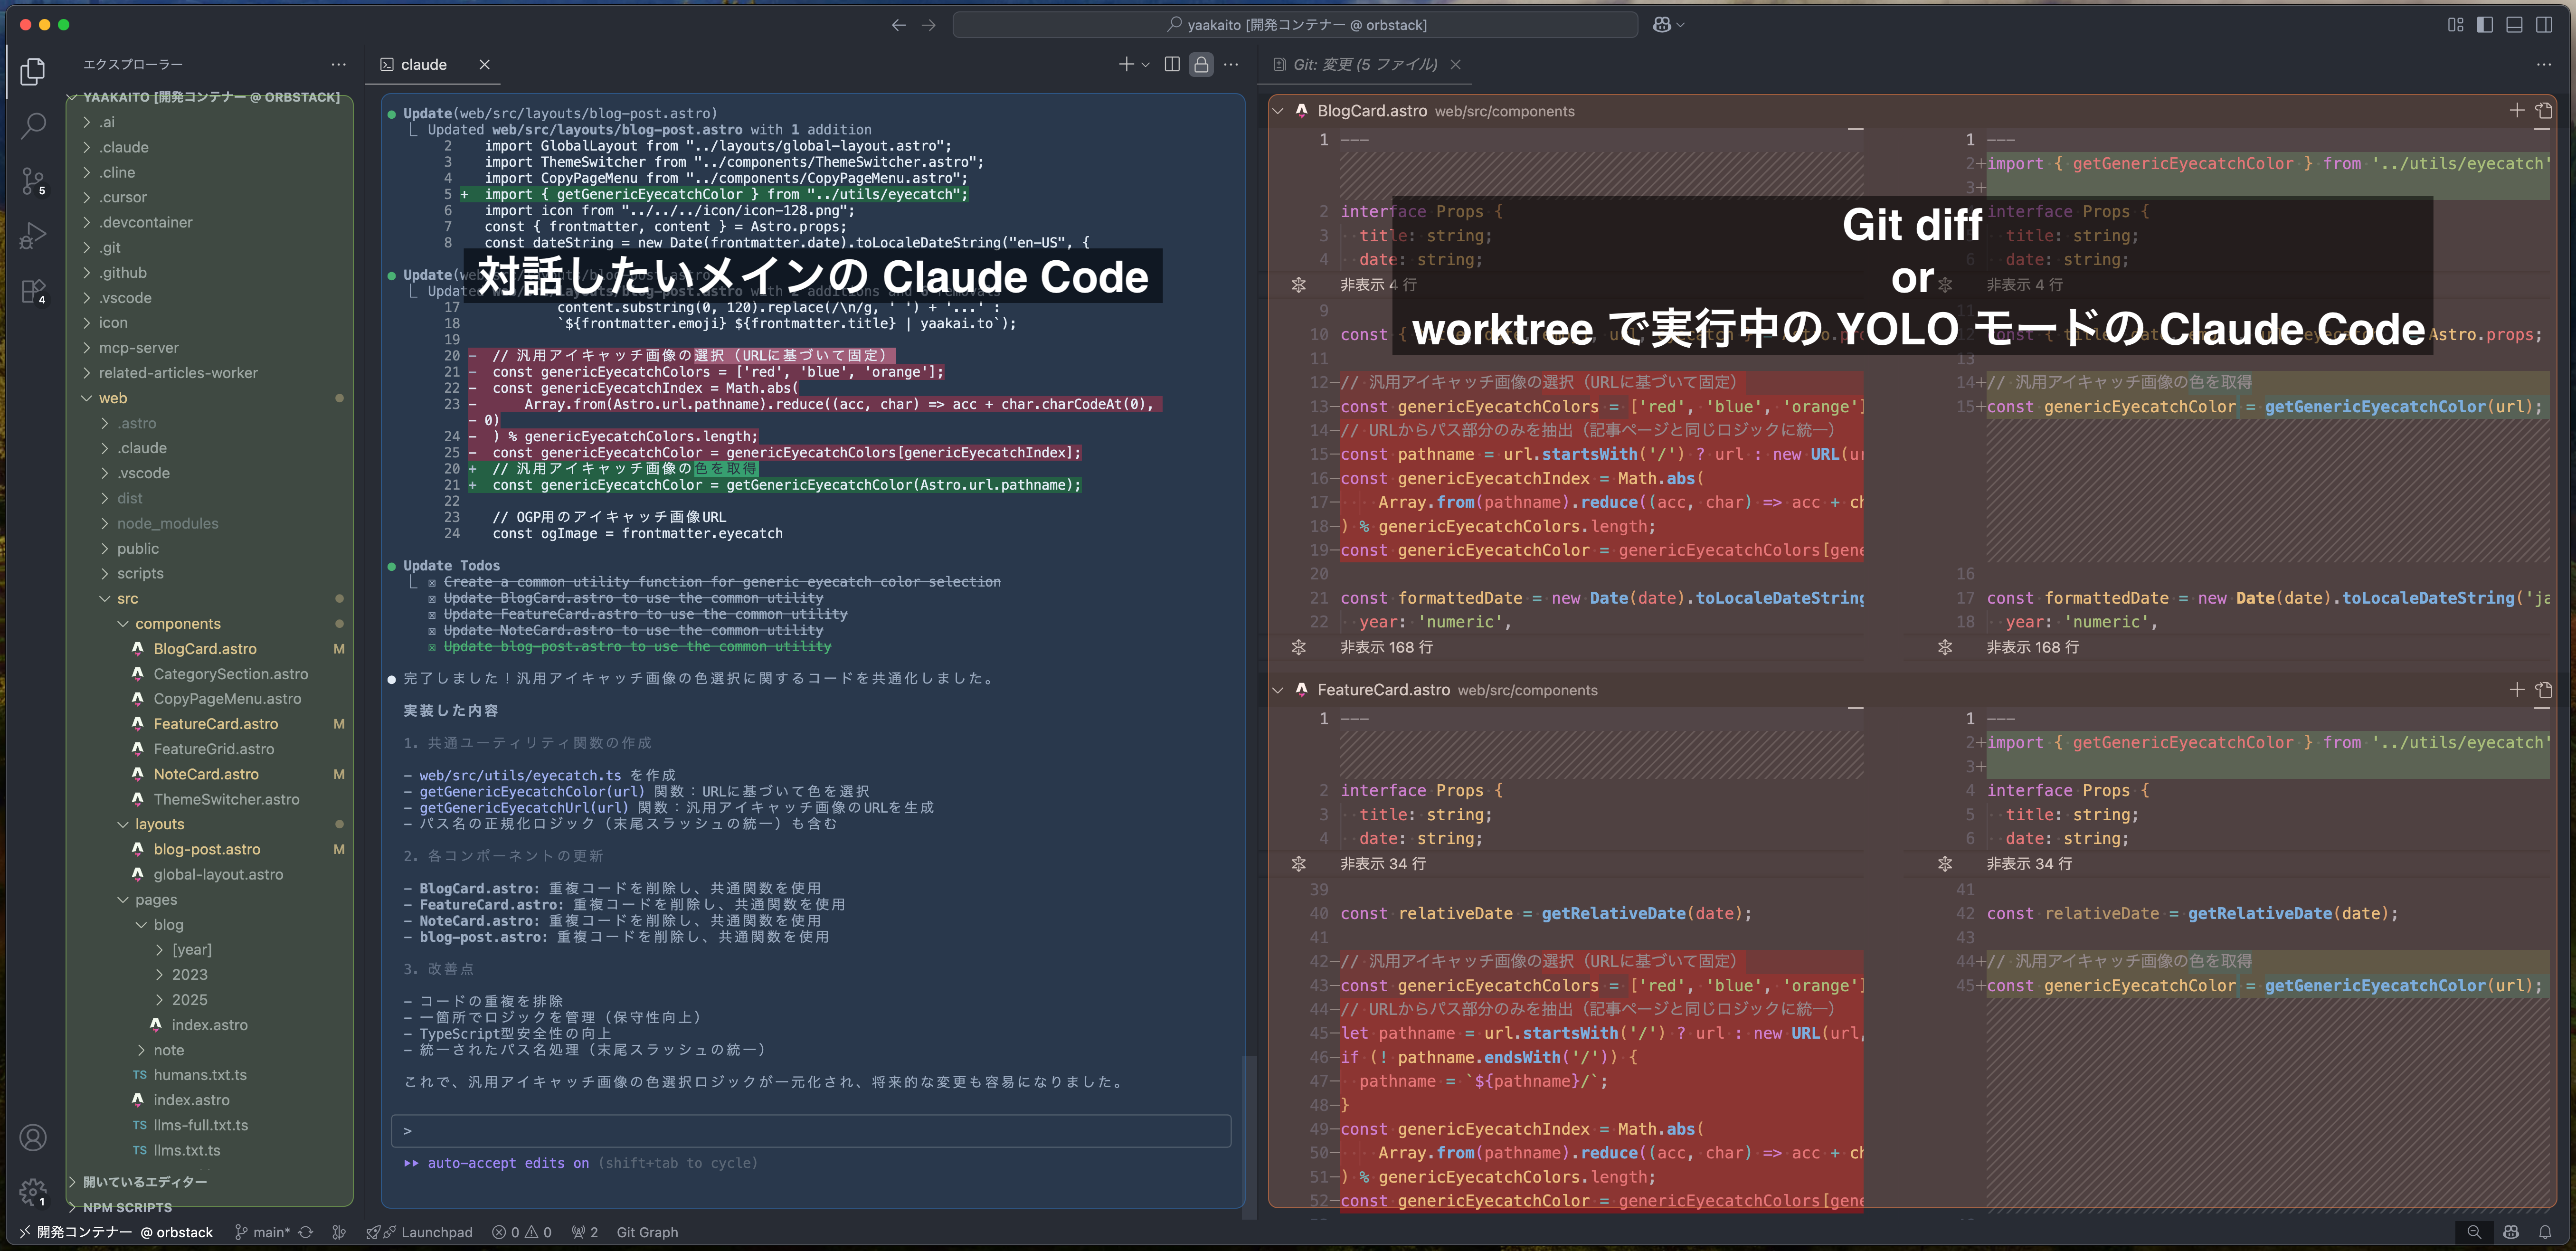Open the Accounts menu icon
This screenshot has height=1251, width=2576.
point(33,1137)
